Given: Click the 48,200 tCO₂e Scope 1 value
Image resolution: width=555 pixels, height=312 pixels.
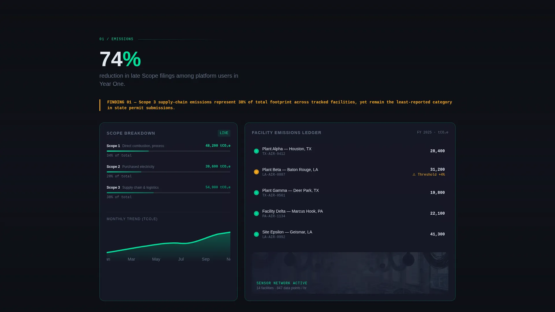Looking at the screenshot, I should (x=218, y=146).
